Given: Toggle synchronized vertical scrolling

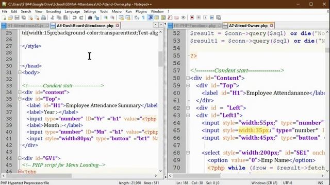Looking at the screenshot, I should point(121,18).
